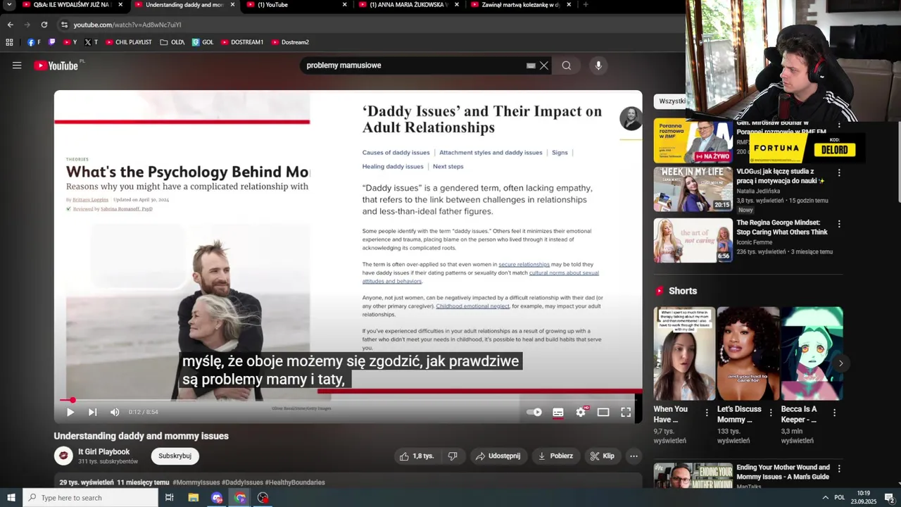
Task: Open options for 'Becca Is A Keeper' short
Action: point(834,413)
